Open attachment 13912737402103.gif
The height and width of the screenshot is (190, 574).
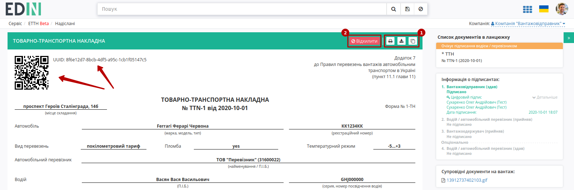click(467, 180)
